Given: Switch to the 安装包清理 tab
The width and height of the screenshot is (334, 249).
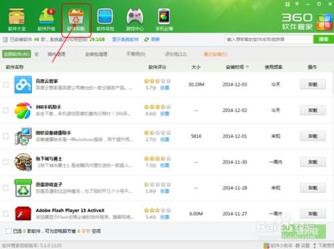Looking at the screenshot, I should [x=96, y=54].
